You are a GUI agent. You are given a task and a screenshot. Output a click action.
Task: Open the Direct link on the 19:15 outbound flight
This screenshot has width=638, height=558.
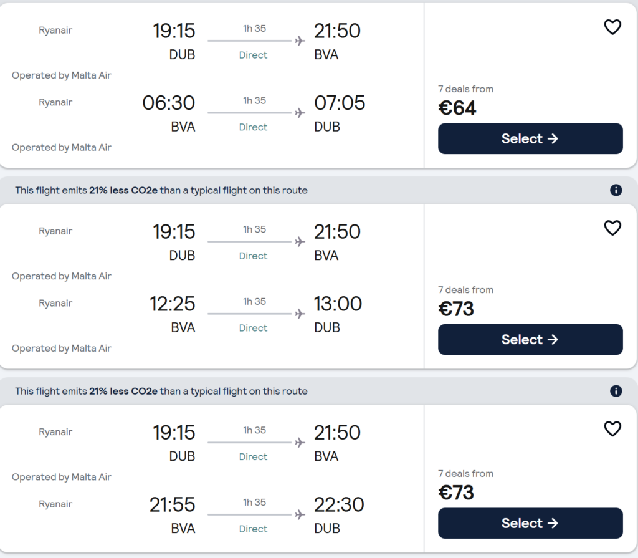[x=253, y=55]
